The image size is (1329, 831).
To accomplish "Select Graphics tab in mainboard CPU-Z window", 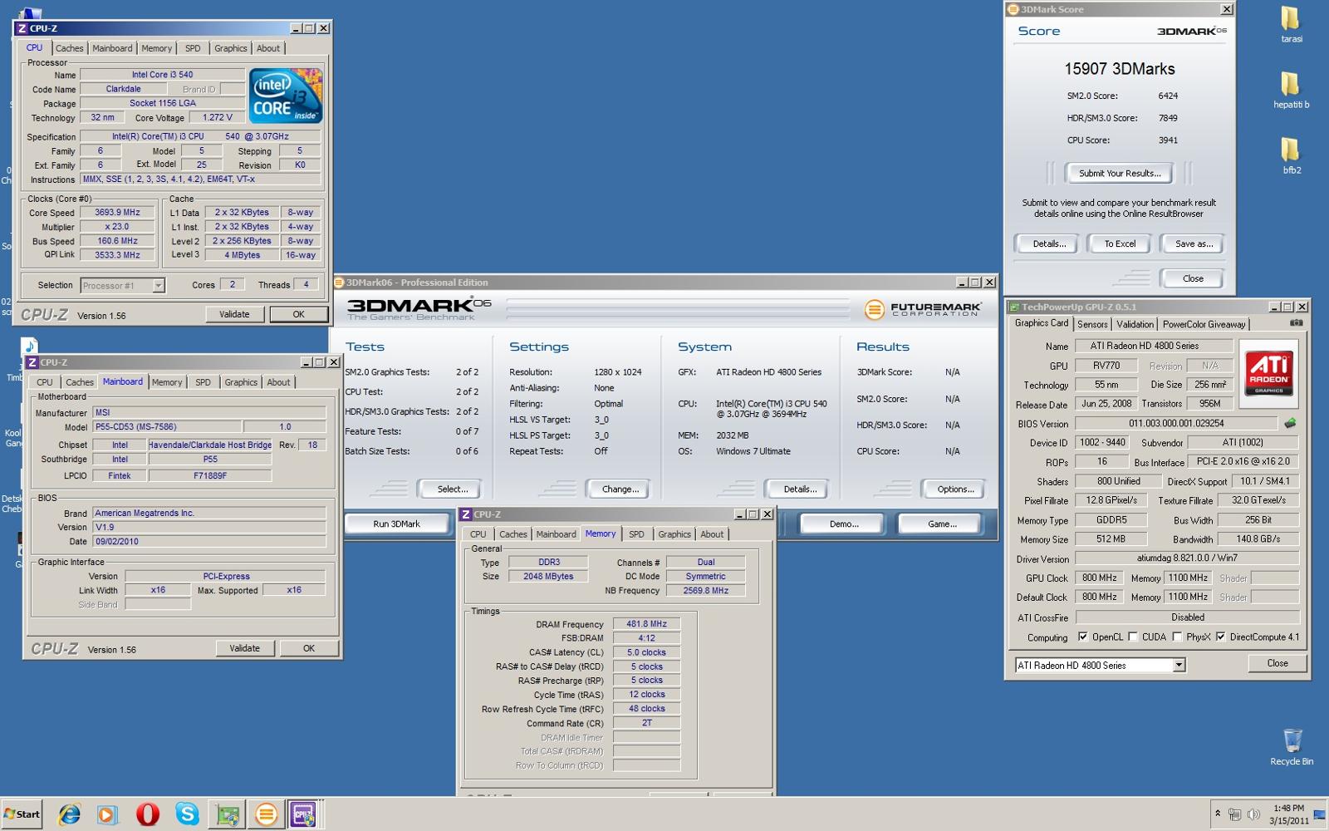I will click(x=241, y=382).
